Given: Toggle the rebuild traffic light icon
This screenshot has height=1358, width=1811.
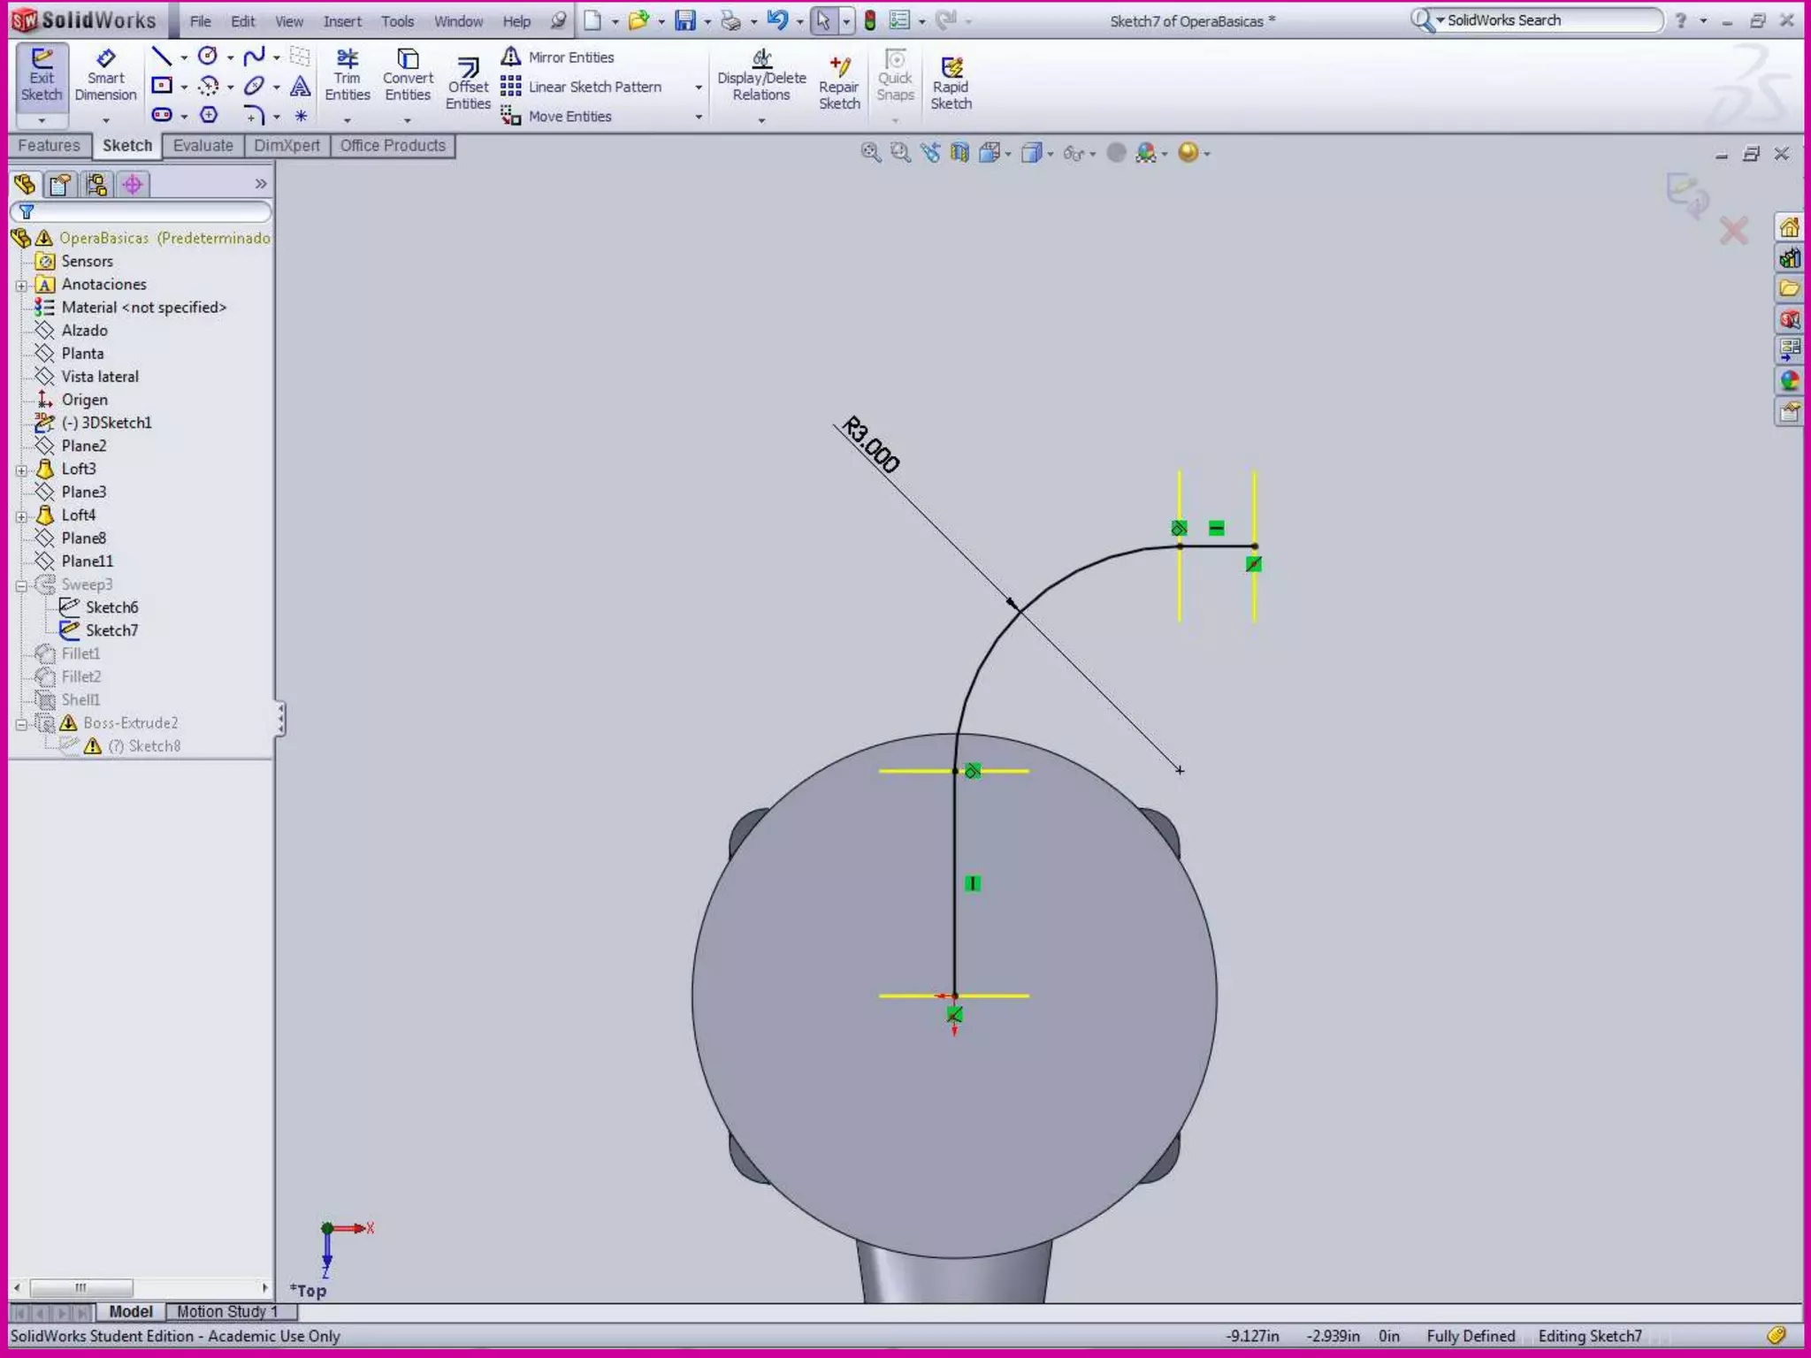Looking at the screenshot, I should (870, 20).
